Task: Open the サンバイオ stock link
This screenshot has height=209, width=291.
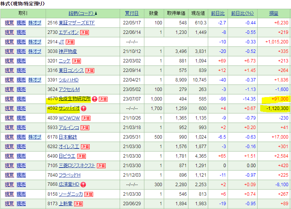Action: 69,108
